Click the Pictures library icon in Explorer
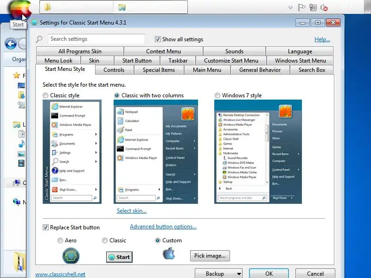This screenshot has width=371, height=278. pyautogui.click(x=21, y=154)
